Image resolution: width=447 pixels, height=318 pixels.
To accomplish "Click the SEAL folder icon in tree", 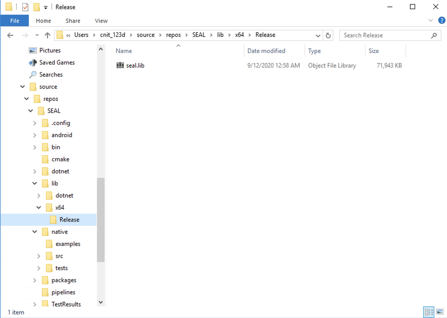I will 41,111.
